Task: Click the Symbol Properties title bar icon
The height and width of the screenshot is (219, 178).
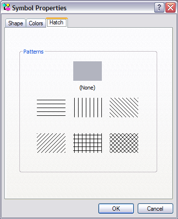Action: [7, 7]
